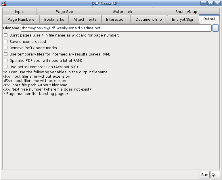This screenshot has height=180, width=222.
Task: Click the 'jPDF Tweak 1.0' window title
Action: tap(104, 3)
